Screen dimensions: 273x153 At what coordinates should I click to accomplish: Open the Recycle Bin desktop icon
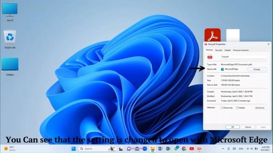coord(10,39)
